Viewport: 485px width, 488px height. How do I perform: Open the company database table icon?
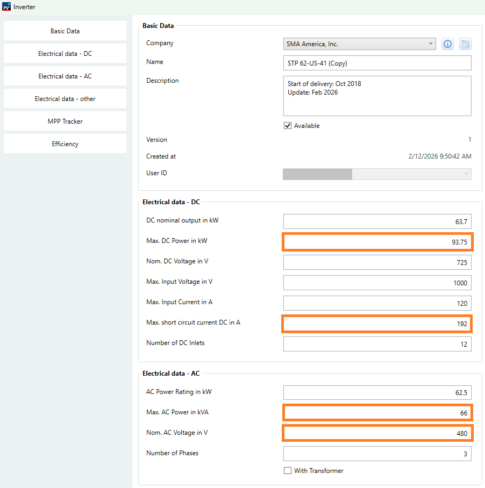(465, 44)
